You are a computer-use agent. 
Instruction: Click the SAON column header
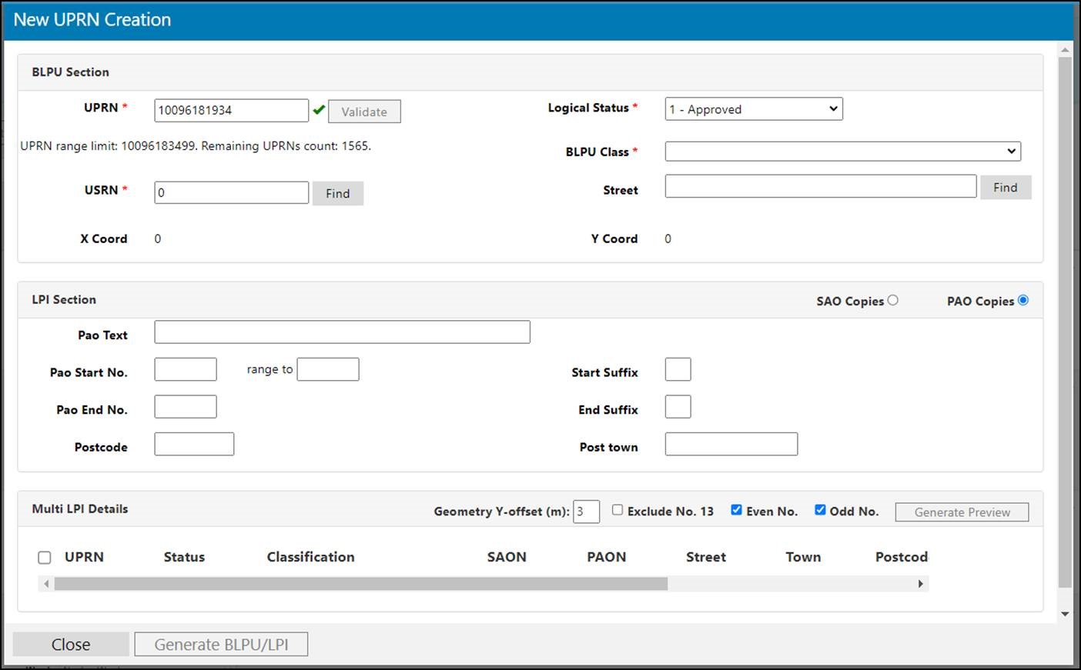tap(507, 557)
